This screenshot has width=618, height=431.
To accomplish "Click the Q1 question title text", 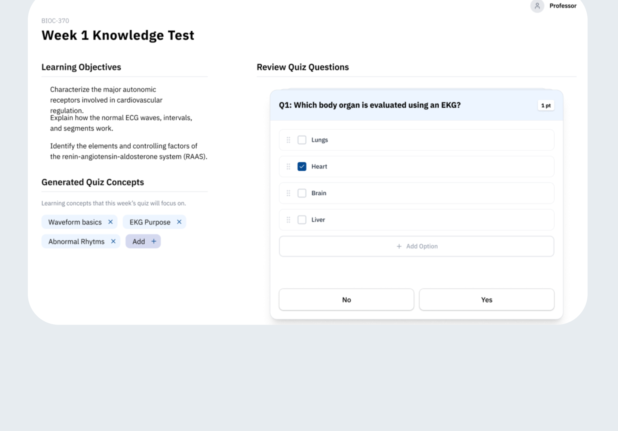I will tap(370, 105).
